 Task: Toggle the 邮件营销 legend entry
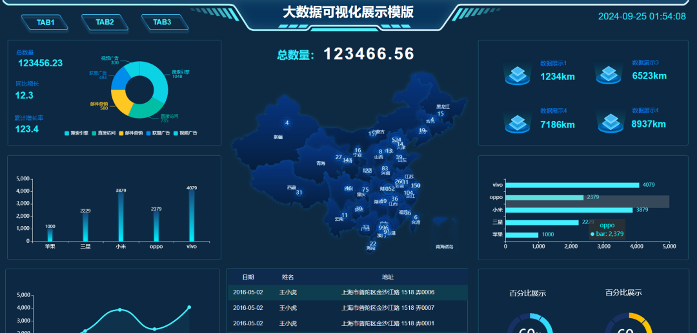(x=132, y=133)
